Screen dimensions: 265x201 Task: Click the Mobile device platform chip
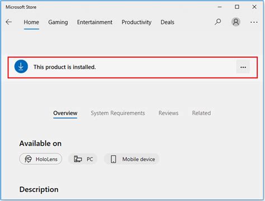(x=132, y=159)
